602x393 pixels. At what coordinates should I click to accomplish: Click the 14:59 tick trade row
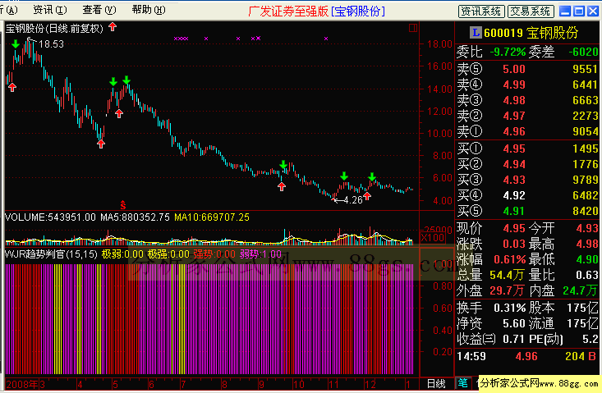(x=527, y=356)
